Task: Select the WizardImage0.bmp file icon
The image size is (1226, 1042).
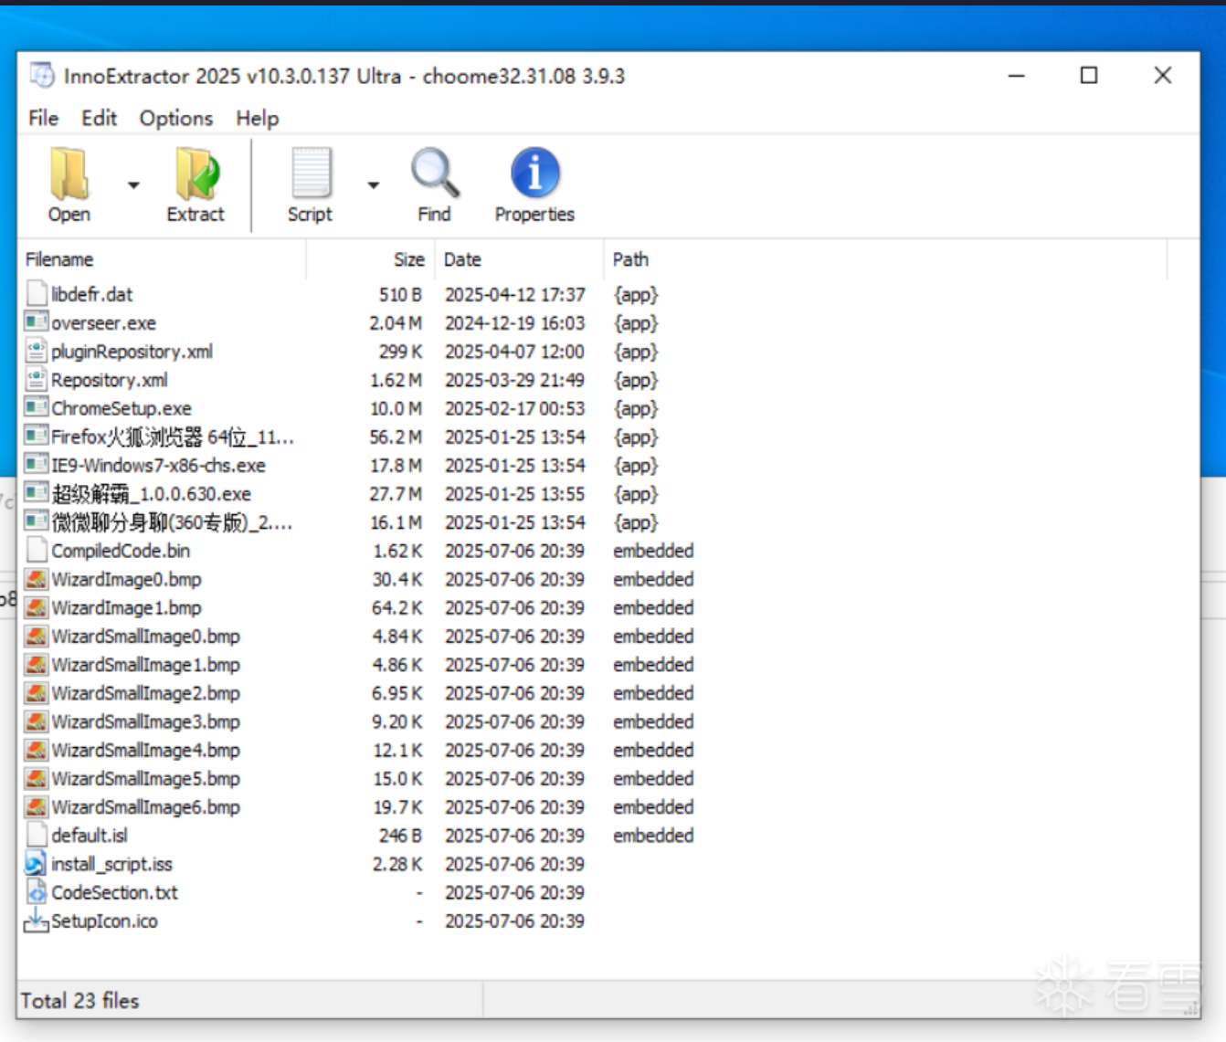Action: [37, 579]
